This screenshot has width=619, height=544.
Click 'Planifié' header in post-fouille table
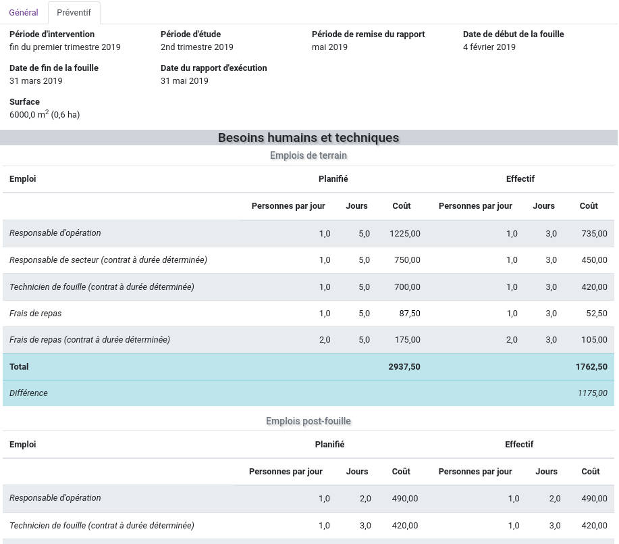[x=329, y=445]
